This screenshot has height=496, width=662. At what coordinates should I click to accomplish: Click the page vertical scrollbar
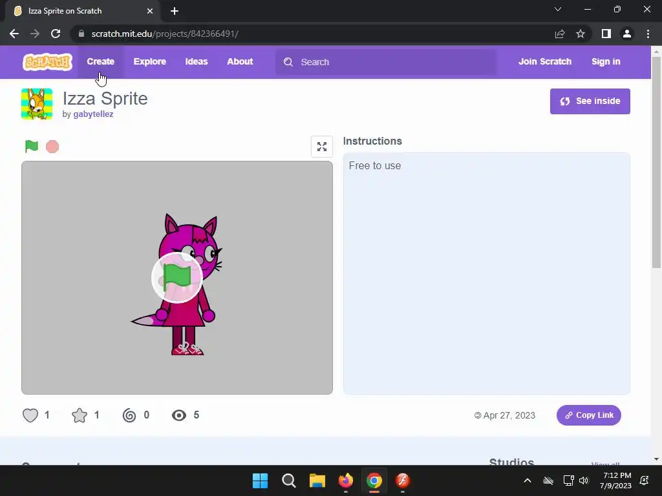click(x=656, y=162)
